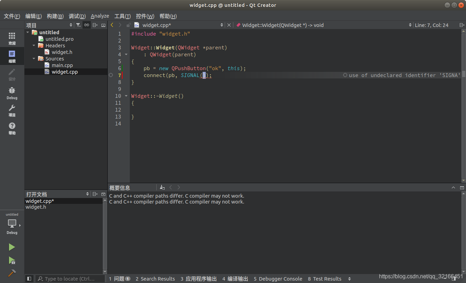Click the Line: 7, Col: 24 position indicator

click(431, 25)
